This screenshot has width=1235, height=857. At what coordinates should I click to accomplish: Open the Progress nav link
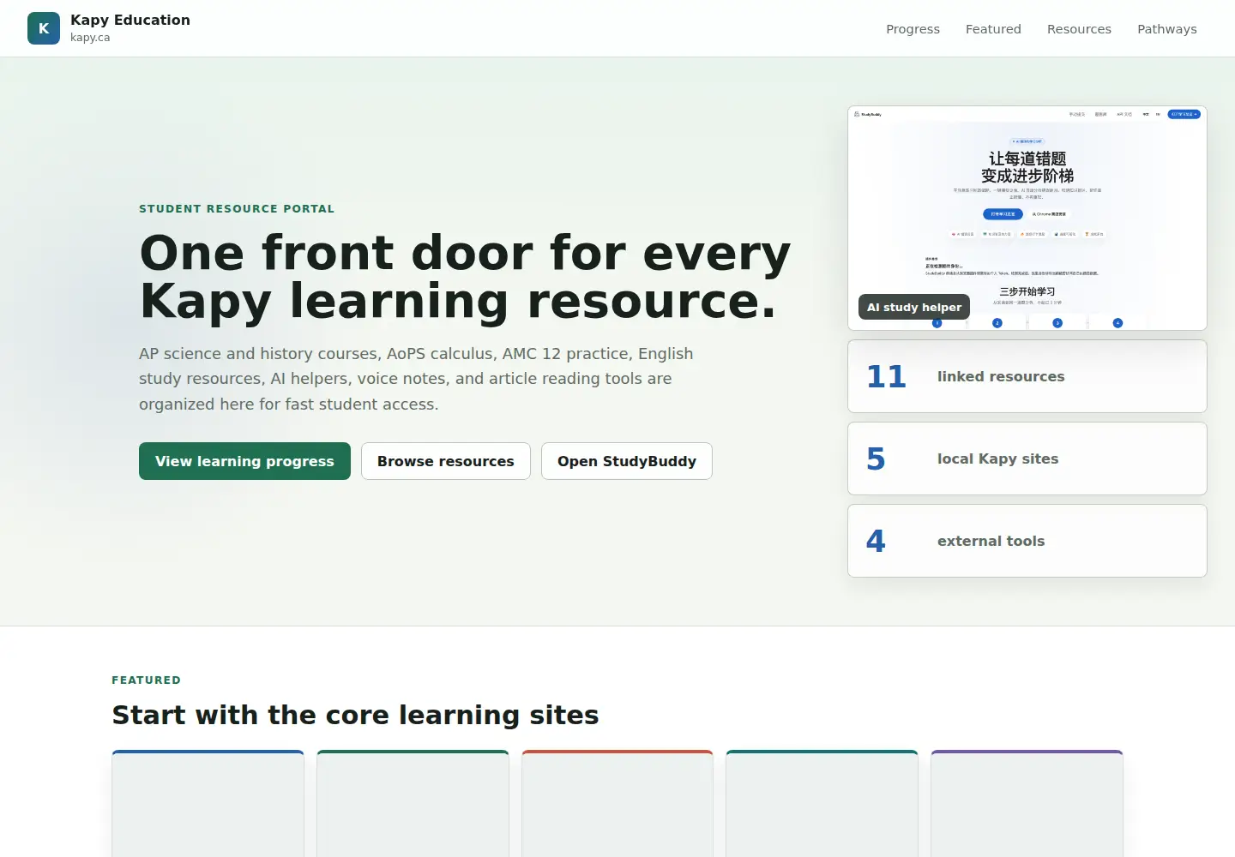tap(913, 29)
